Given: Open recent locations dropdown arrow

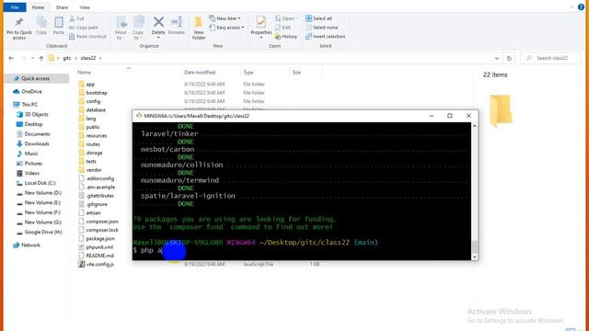Looking at the screenshot, I should tap(33, 58).
